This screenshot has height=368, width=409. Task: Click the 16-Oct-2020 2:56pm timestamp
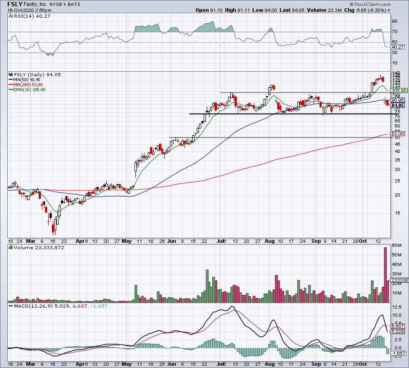(30, 10)
